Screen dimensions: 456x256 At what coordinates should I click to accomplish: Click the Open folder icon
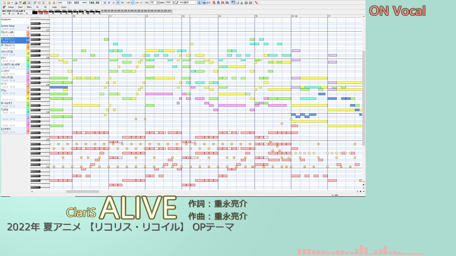(9, 3)
